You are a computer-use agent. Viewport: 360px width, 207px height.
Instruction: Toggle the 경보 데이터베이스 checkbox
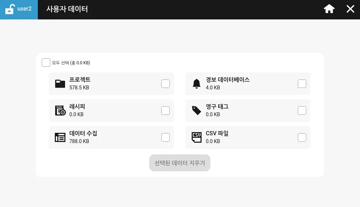click(302, 84)
